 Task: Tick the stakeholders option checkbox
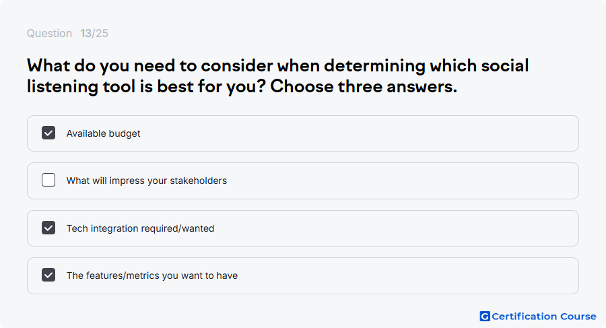click(x=48, y=180)
